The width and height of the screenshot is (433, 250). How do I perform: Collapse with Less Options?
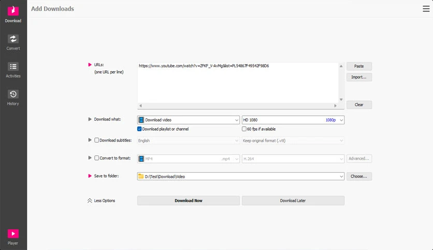click(102, 201)
